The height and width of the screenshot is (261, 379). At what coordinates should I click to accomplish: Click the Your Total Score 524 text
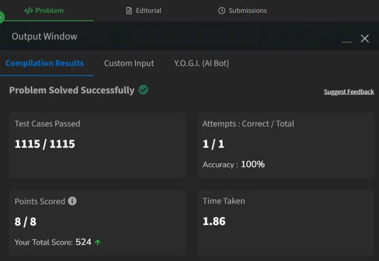click(x=53, y=242)
